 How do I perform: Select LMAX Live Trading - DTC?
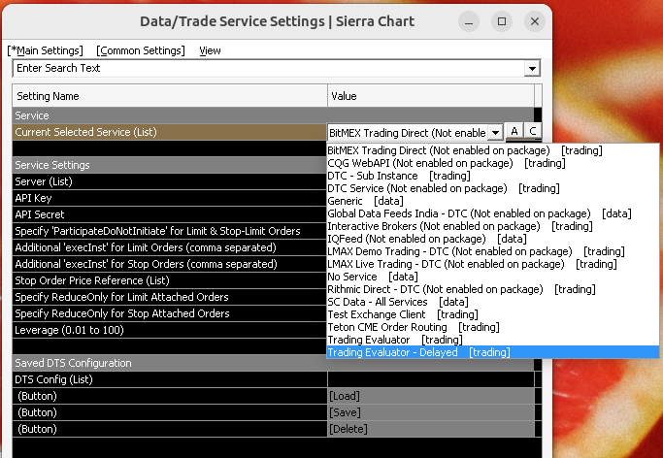point(493,265)
